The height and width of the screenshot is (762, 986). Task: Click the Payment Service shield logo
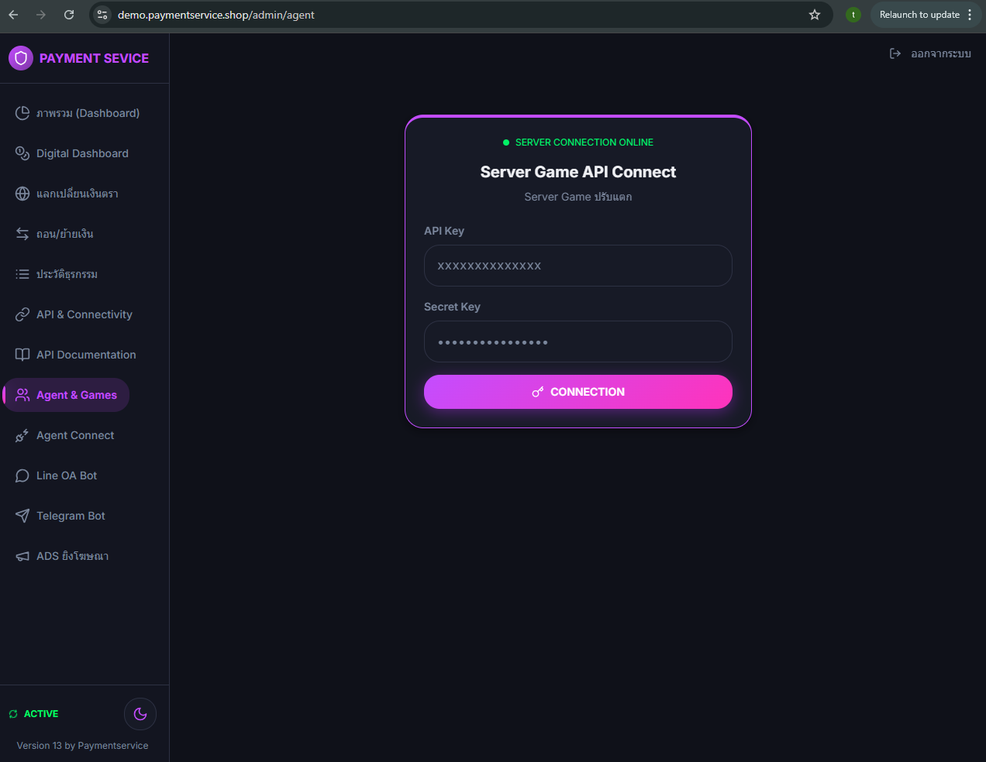pyautogui.click(x=21, y=58)
